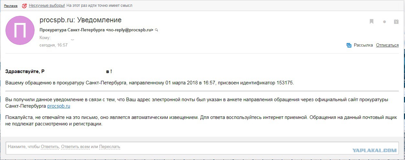Toggle the read/unread dot indicator

tap(384, 22)
